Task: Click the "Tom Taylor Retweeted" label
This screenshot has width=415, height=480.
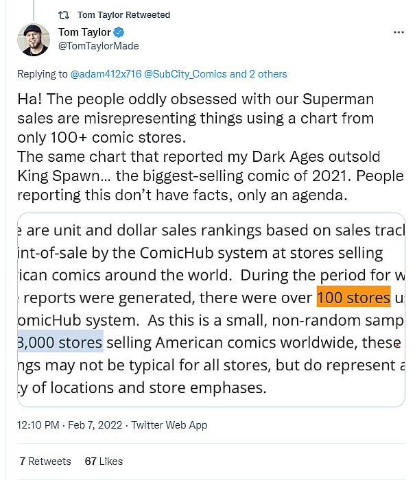Action: pyautogui.click(x=124, y=14)
